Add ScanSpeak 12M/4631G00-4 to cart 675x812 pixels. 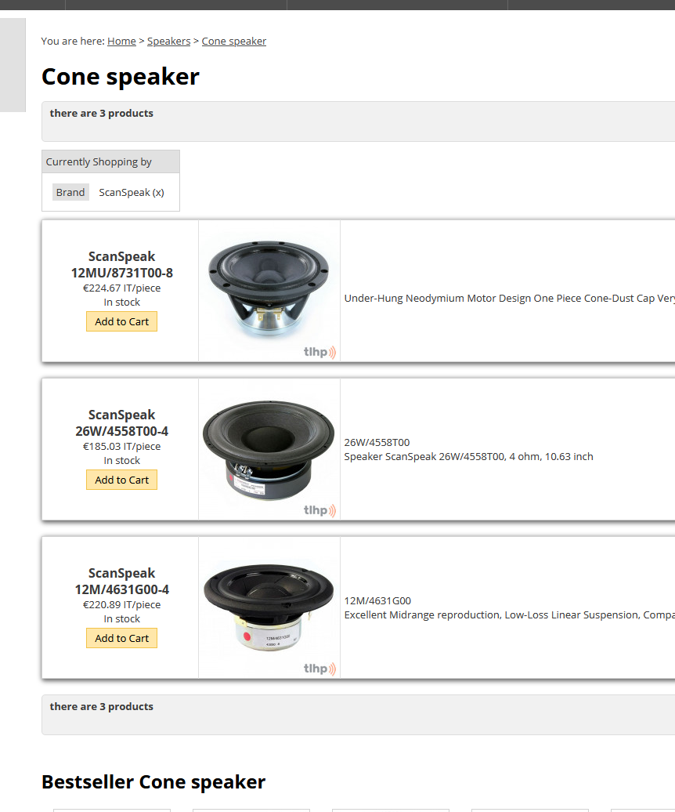(x=121, y=639)
